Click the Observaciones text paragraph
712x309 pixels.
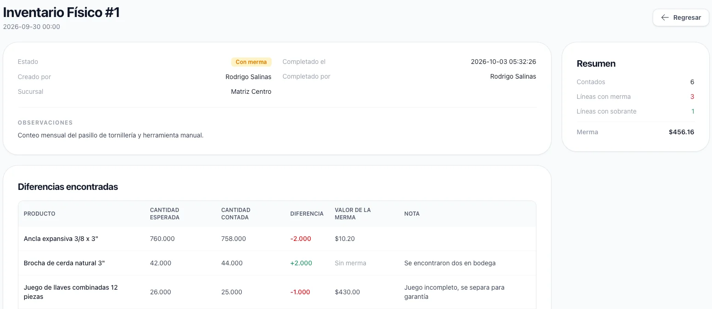pos(110,135)
